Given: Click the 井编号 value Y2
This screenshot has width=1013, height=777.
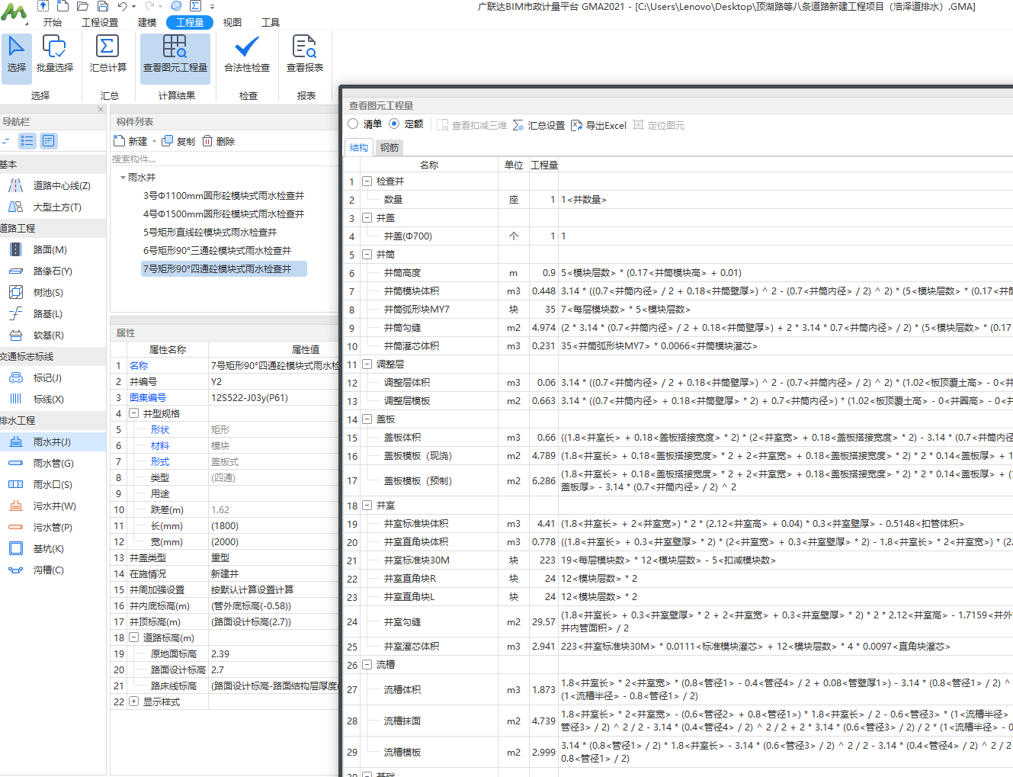Looking at the screenshot, I should (274, 381).
